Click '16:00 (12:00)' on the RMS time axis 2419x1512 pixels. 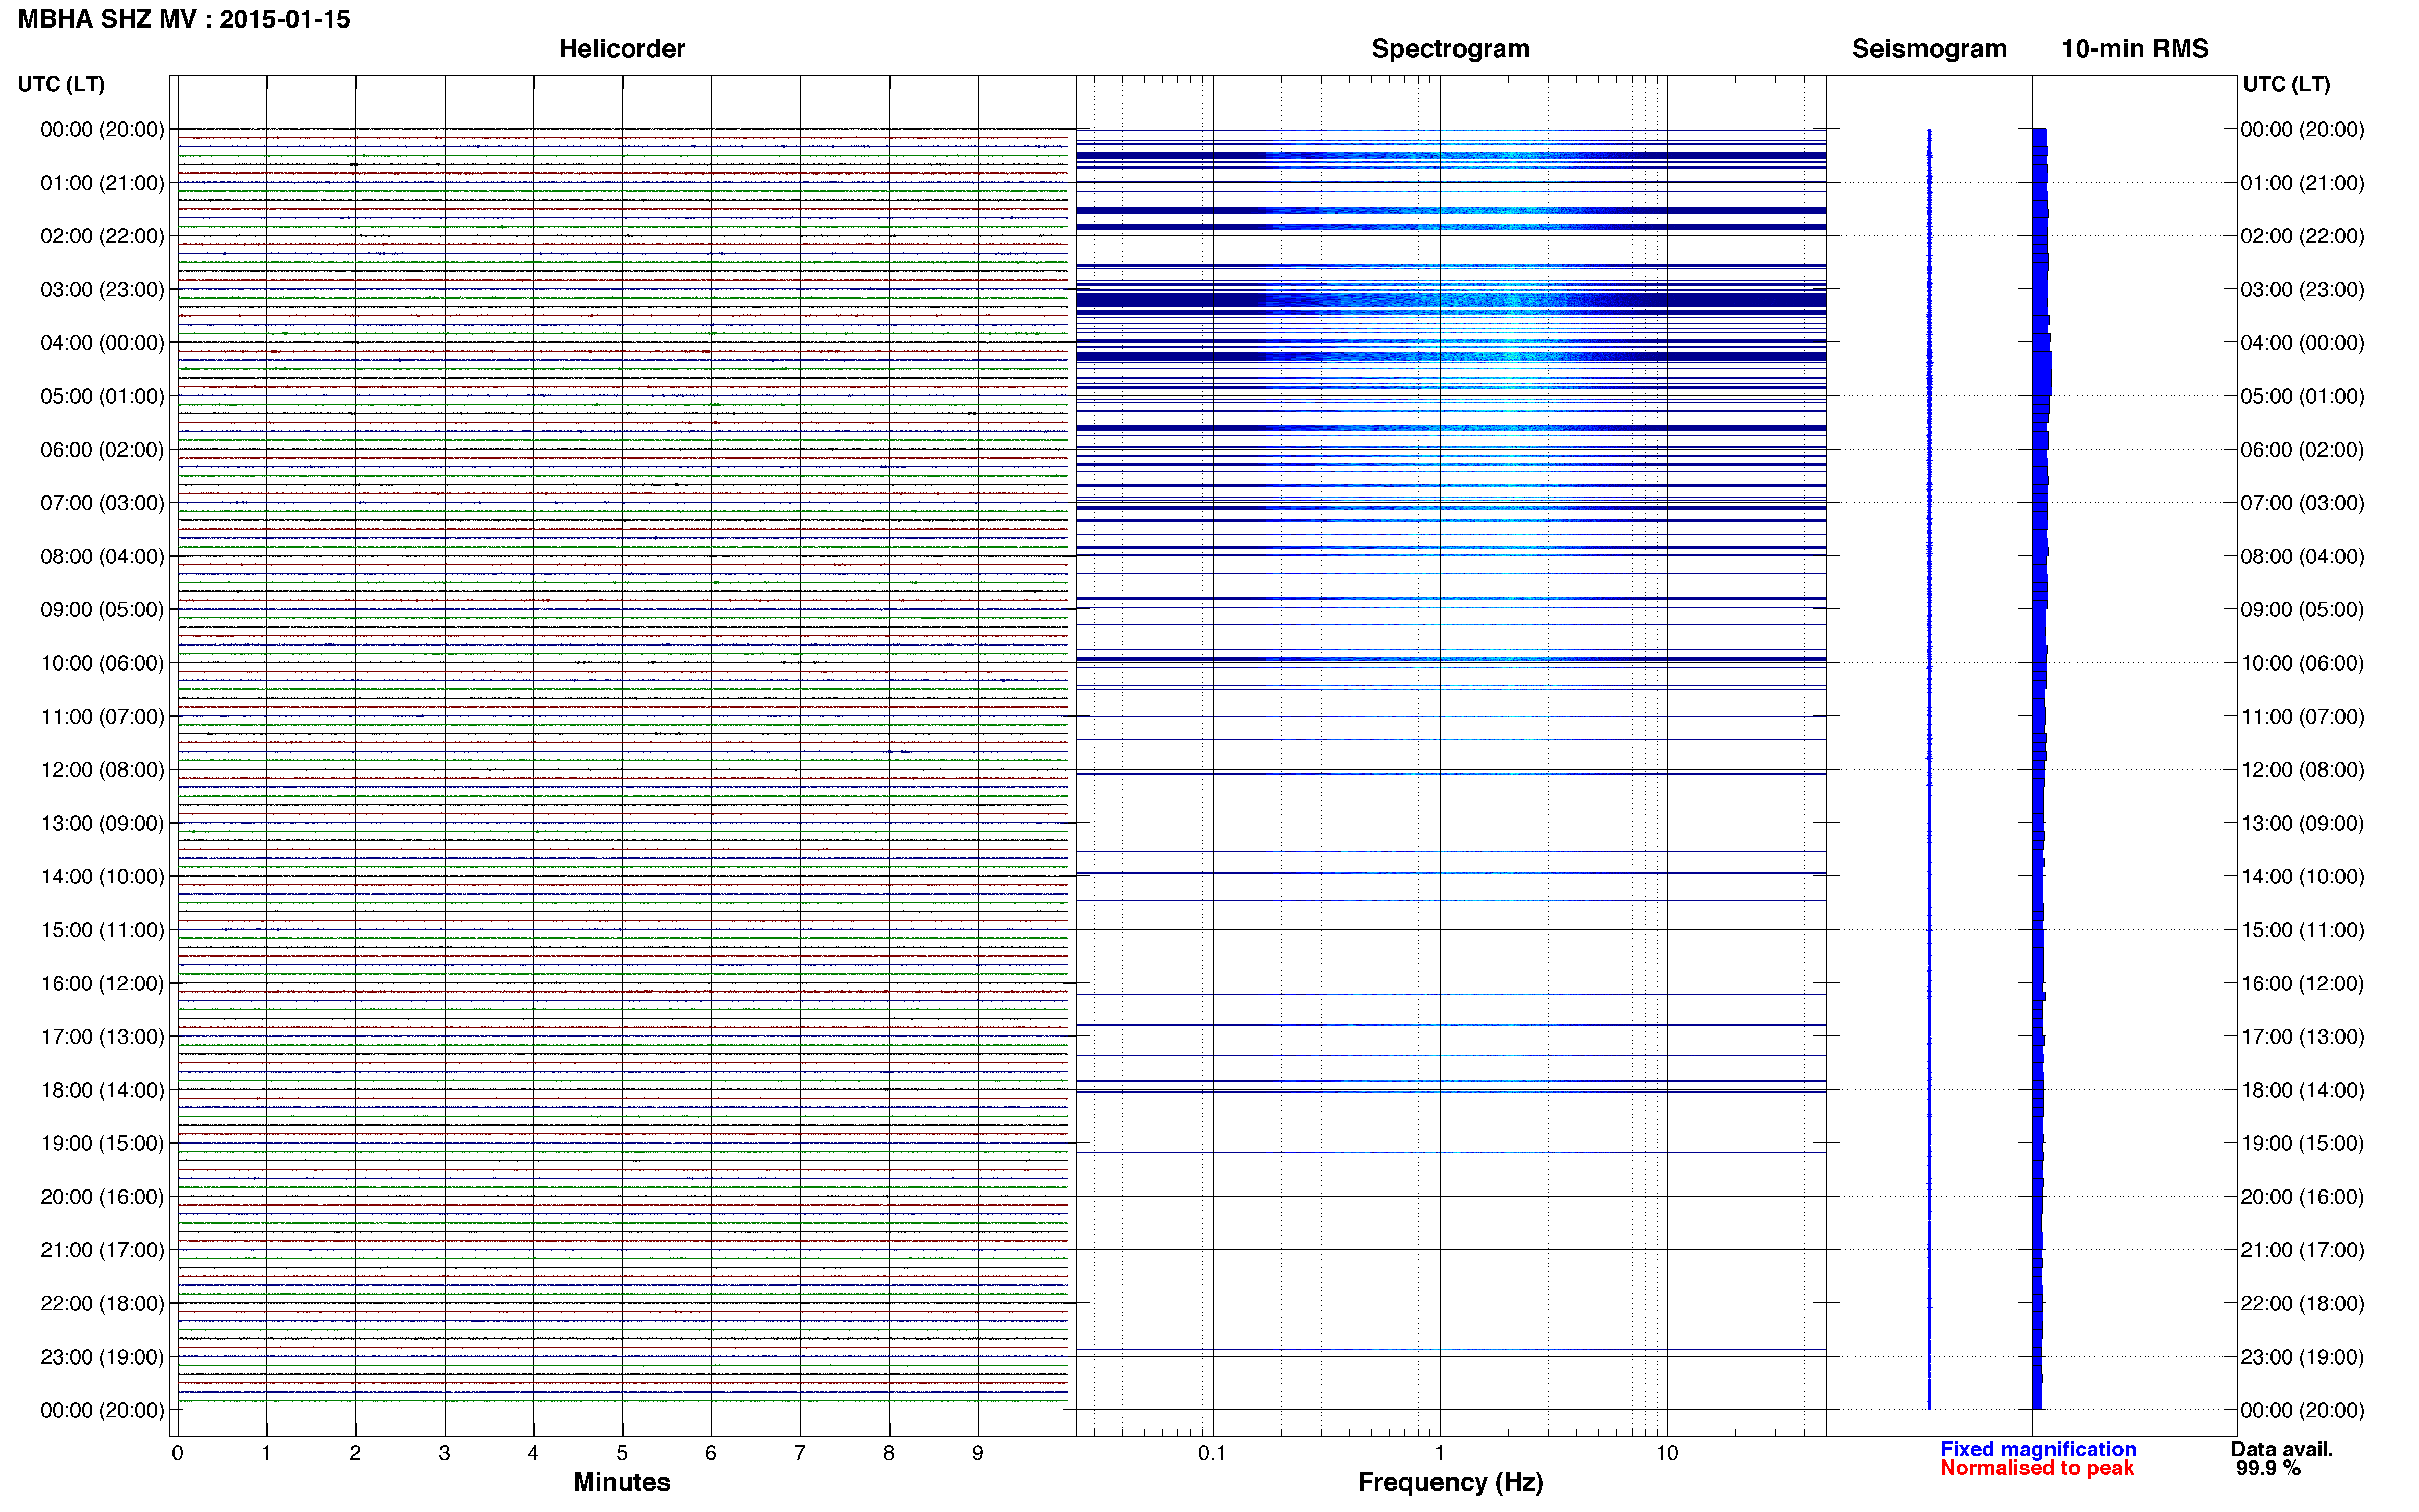pyautogui.click(x=2302, y=984)
